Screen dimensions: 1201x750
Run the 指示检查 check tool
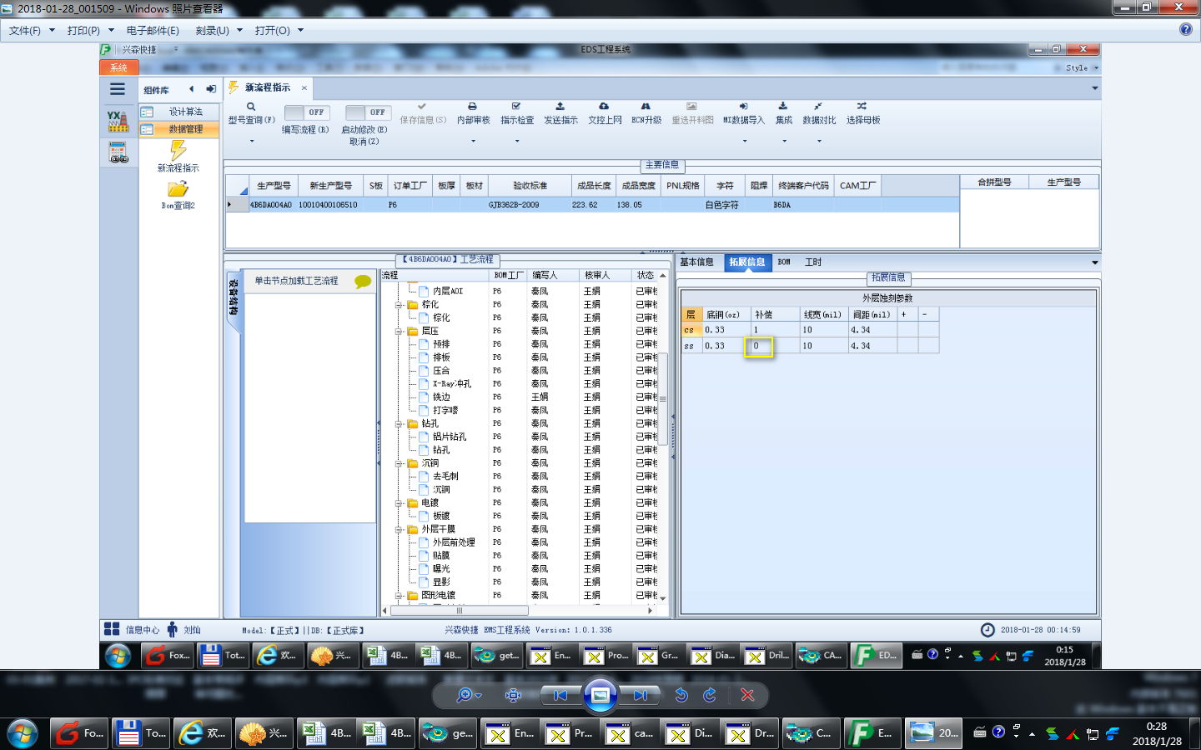(516, 107)
